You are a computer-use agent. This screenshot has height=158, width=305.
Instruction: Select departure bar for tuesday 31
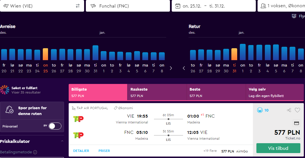coord(95,53)
